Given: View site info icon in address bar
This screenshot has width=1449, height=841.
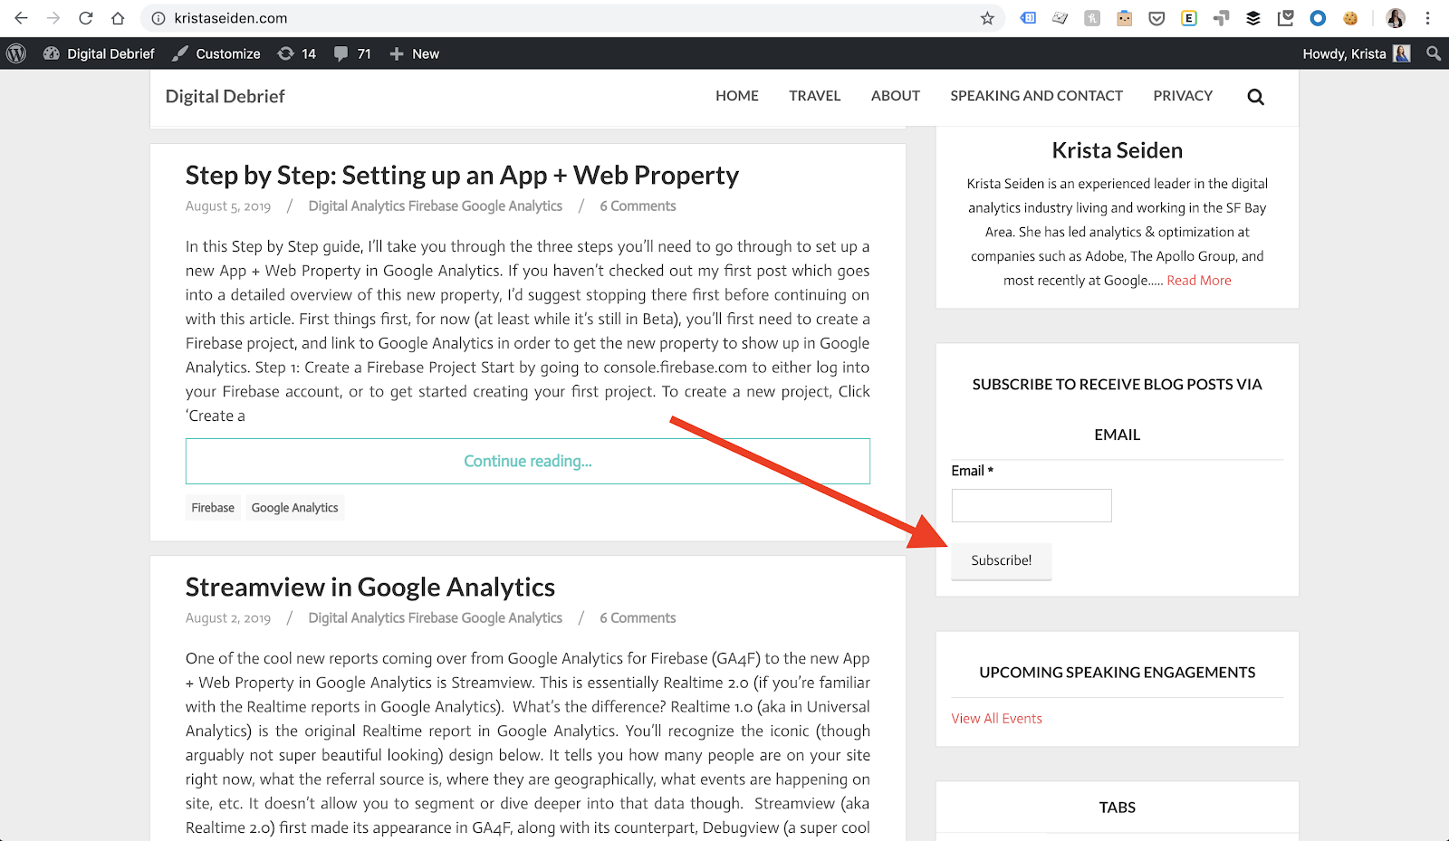Looking at the screenshot, I should 158,18.
